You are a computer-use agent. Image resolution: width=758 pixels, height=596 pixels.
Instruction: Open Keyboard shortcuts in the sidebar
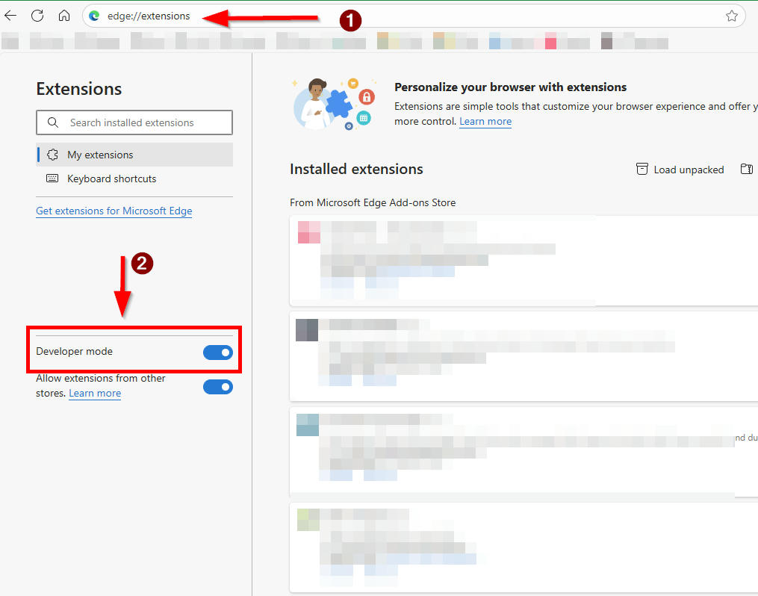[111, 179]
